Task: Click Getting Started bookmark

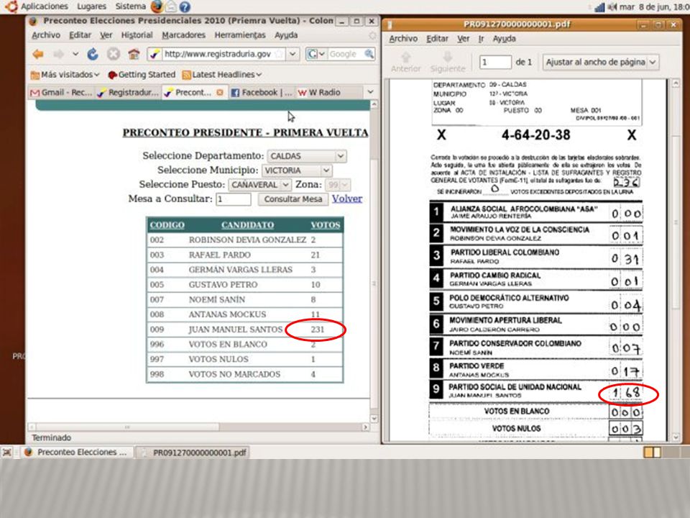Action: tap(142, 75)
